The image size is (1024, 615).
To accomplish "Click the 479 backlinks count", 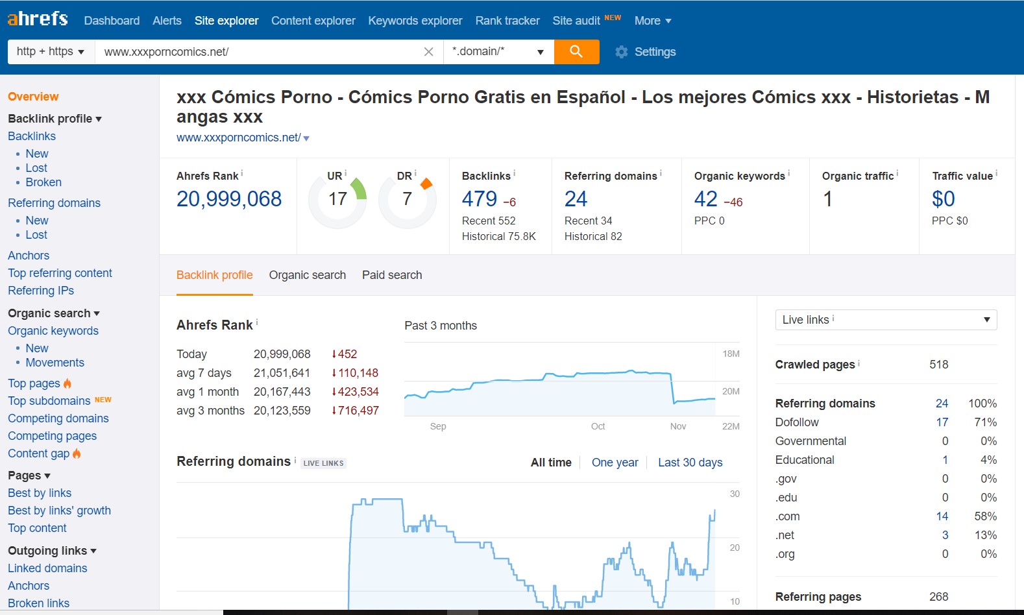I will [480, 199].
